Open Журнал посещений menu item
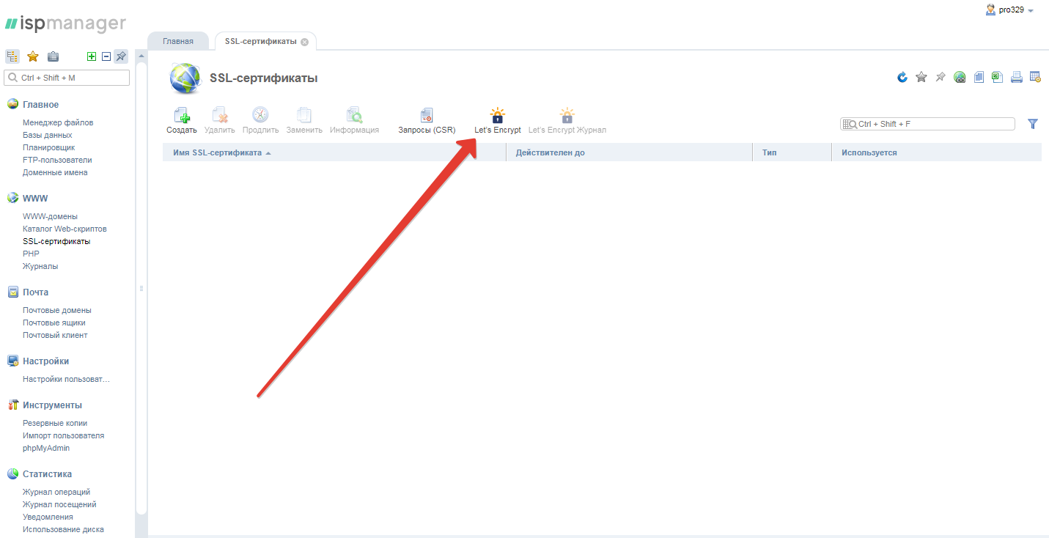Viewport: 1049px width, 538px height. click(x=59, y=504)
